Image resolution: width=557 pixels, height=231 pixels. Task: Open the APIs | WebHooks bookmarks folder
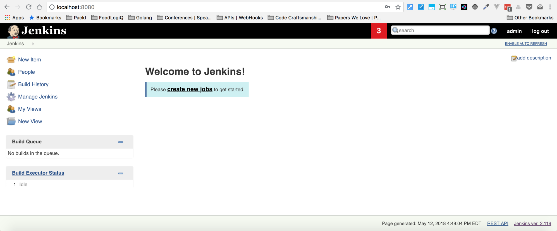click(240, 18)
